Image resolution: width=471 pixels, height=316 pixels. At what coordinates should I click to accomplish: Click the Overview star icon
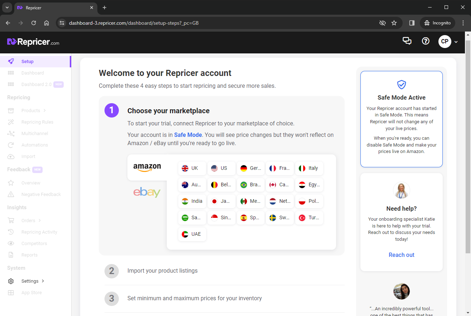click(11, 183)
